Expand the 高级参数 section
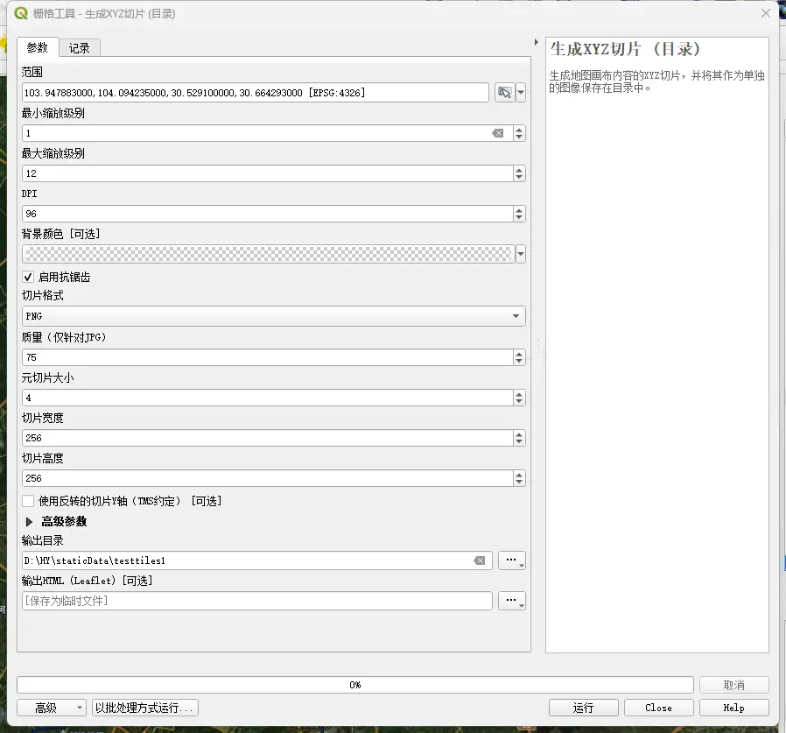The width and height of the screenshot is (786, 733). (x=30, y=521)
